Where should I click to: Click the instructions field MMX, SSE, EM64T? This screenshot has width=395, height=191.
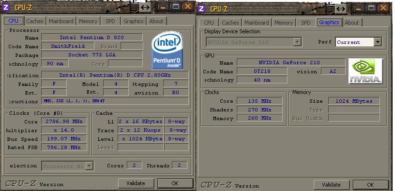[115, 101]
